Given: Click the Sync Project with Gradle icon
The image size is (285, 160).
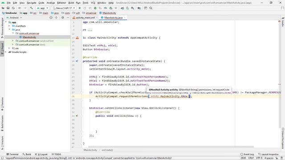Looking at the screenshot, I should click(122, 8).
